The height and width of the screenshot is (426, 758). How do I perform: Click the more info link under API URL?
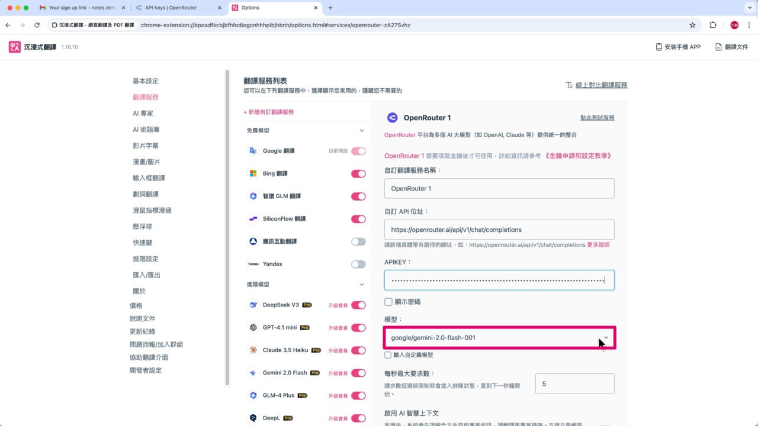pyautogui.click(x=598, y=245)
